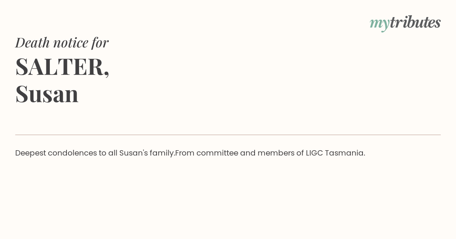Image resolution: width=456 pixels, height=239 pixels.
Task: Click the mytributes logo
Action: point(405,23)
